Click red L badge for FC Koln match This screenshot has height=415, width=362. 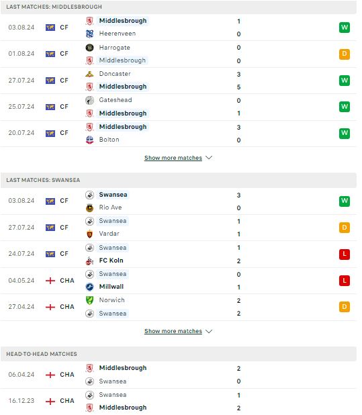point(345,255)
